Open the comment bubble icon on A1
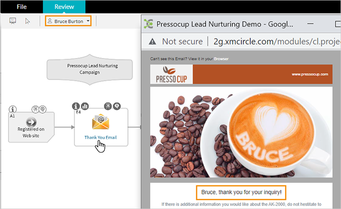Screen dimensions: 341x209 (42, 109)
